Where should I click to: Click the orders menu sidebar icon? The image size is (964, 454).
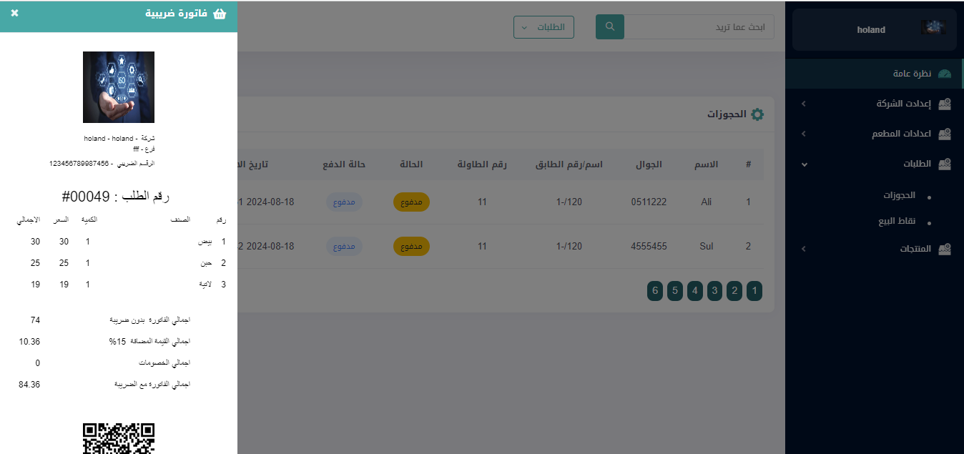(x=945, y=164)
